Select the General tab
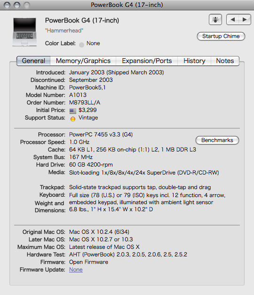Image resolution: width=254 pixels, height=295 pixels. 33,61
